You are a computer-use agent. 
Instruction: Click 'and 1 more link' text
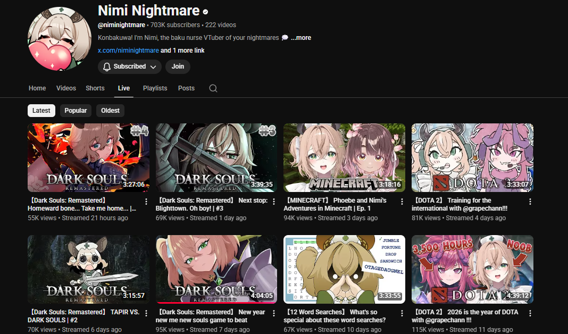coord(182,51)
